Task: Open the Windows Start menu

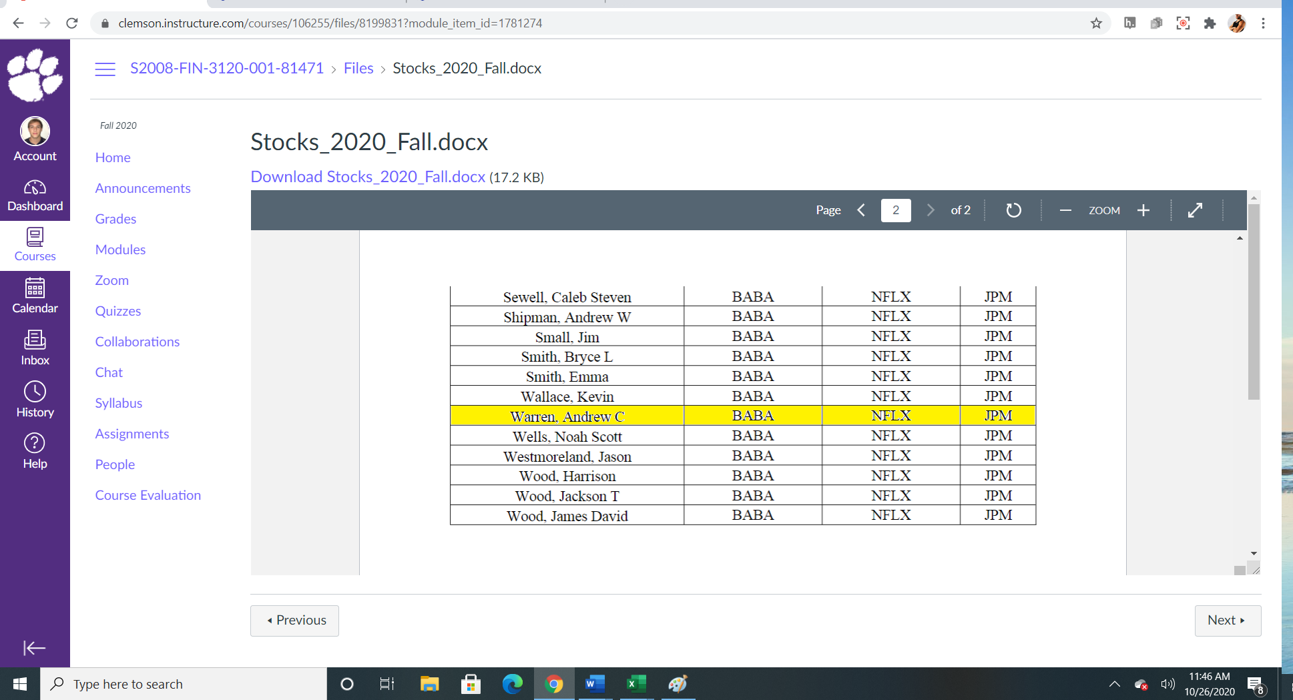Action: (20, 684)
